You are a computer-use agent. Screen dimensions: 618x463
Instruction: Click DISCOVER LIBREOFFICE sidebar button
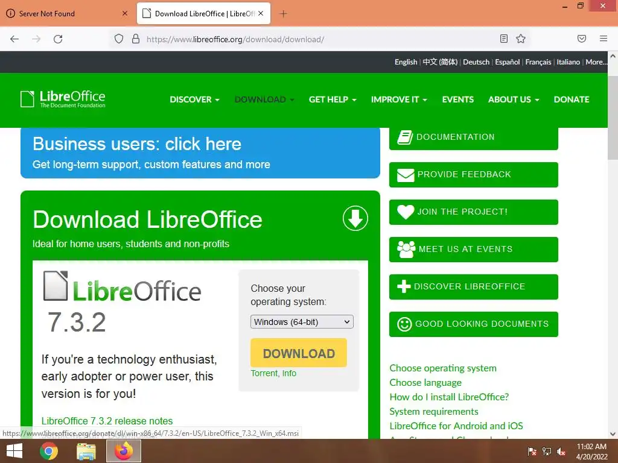tap(473, 286)
